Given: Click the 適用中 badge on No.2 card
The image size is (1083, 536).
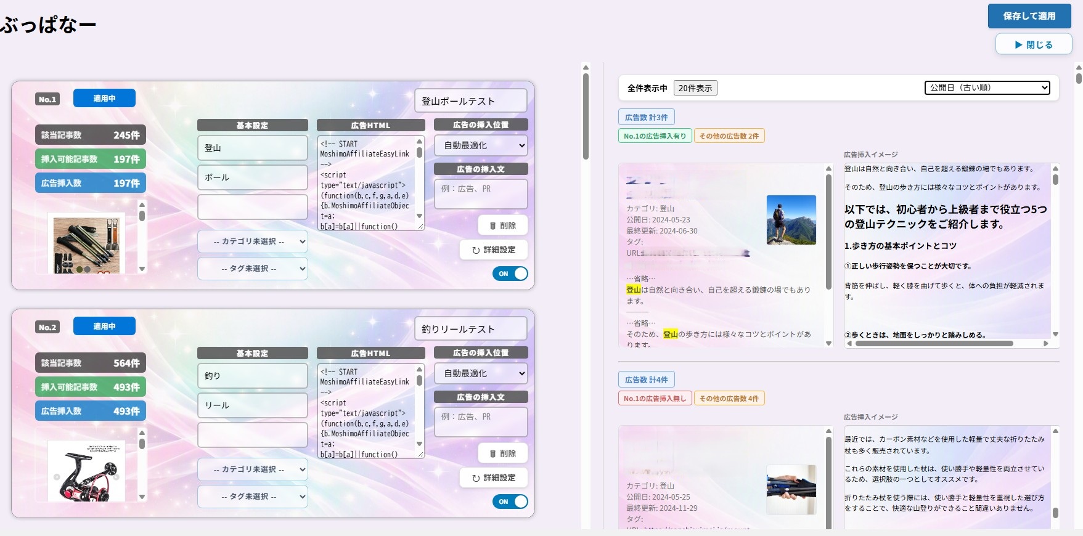Looking at the screenshot, I should pyautogui.click(x=104, y=326).
